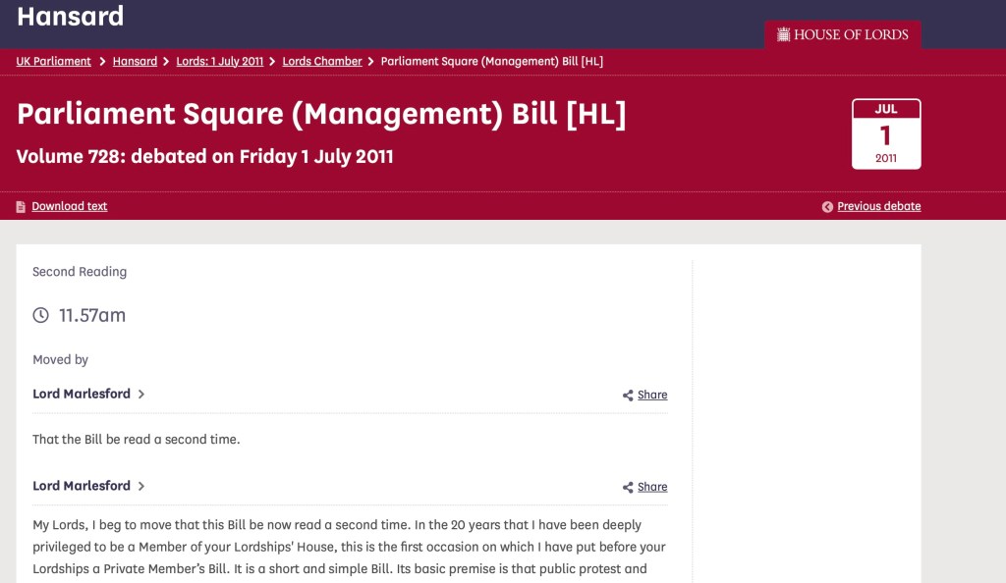Open second Lord Marlesford member link
Image resolution: width=1006 pixels, height=583 pixels.
[82, 486]
